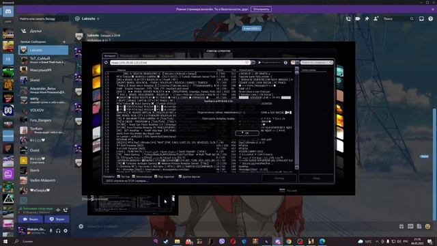
Task: Open Chrome from the taskbar
Action: pos(289,241)
